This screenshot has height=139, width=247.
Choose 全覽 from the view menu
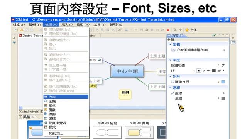tap(66, 101)
